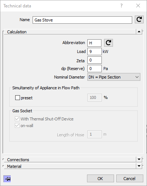Click the Material section header label

point(14,166)
